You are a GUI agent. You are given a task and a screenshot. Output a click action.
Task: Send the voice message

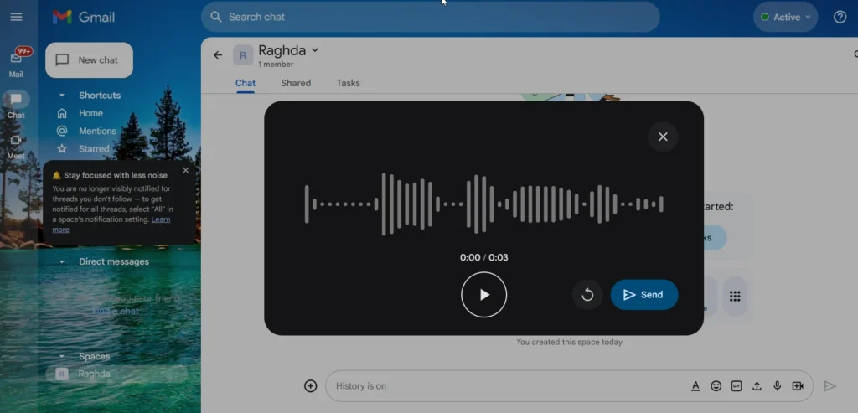pos(644,295)
